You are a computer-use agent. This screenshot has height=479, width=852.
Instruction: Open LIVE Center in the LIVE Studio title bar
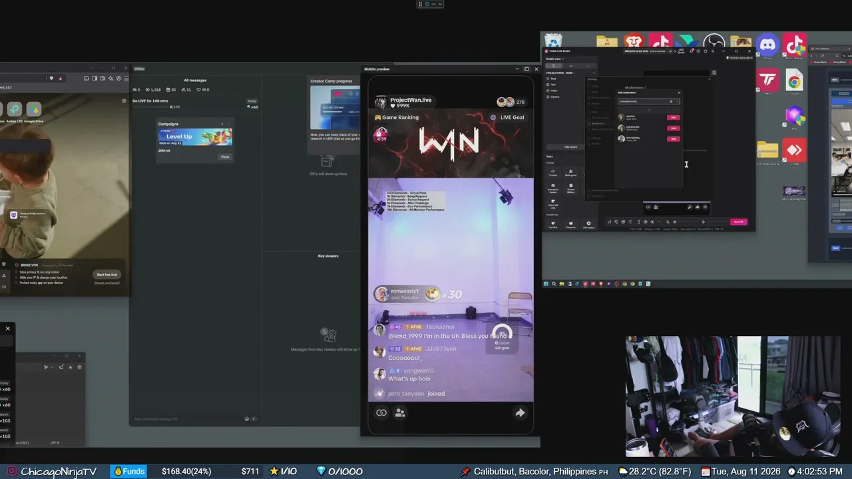[681, 51]
